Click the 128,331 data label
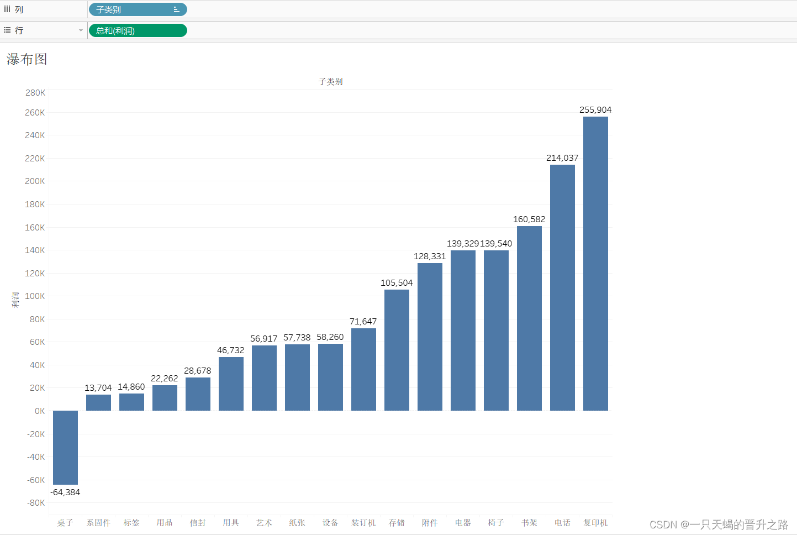Screen dimensions: 797x535 430,256
